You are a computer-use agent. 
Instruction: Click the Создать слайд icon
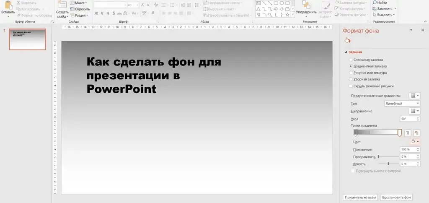(x=63, y=5)
